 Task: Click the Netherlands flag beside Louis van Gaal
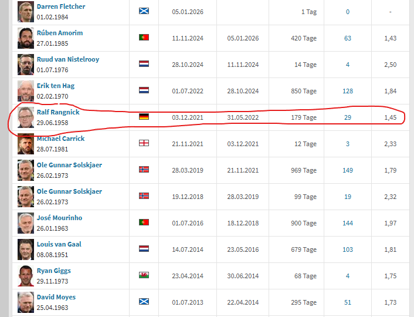click(144, 249)
